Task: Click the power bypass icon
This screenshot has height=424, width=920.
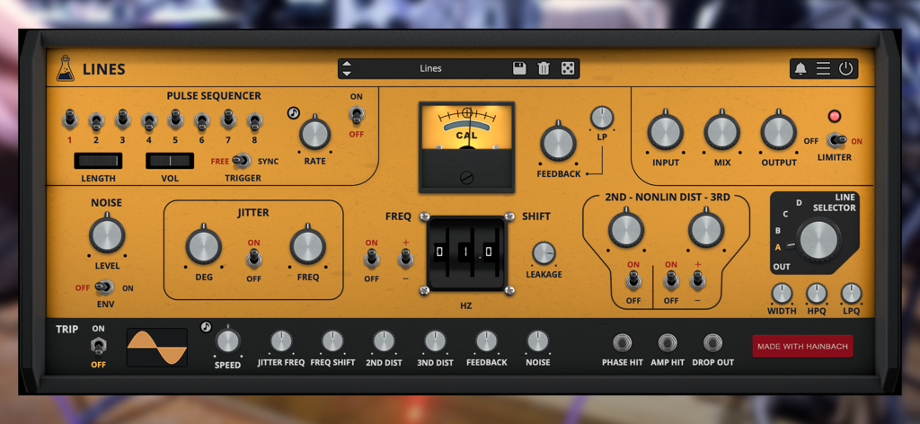Action: point(845,68)
